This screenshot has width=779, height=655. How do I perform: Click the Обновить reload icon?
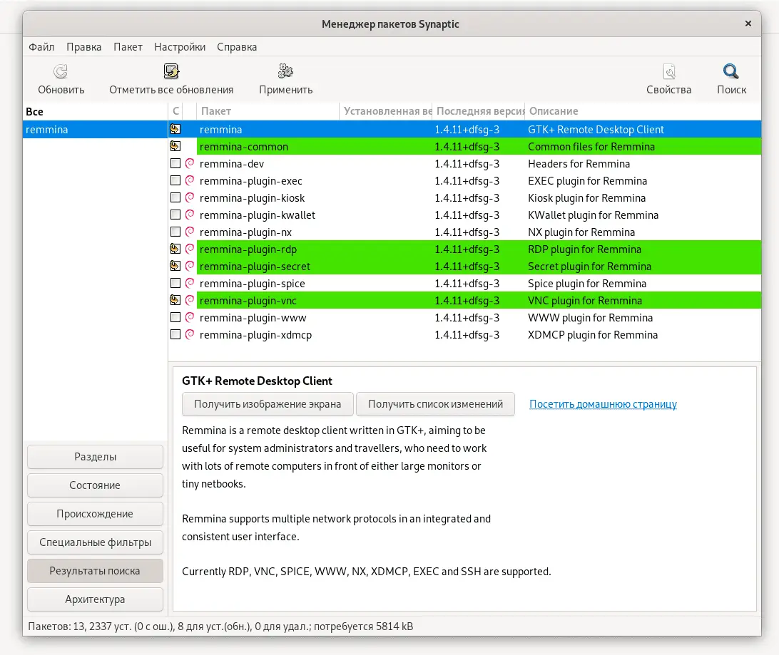tap(61, 71)
